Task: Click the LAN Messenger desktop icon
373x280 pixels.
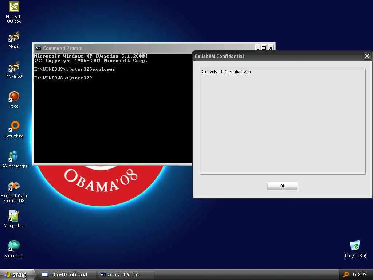Action: pos(14,159)
